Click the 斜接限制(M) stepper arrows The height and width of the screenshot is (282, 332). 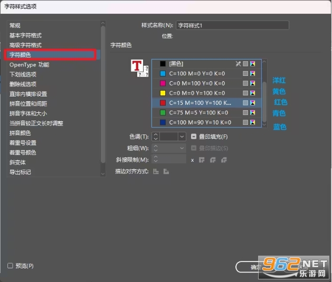pos(156,159)
